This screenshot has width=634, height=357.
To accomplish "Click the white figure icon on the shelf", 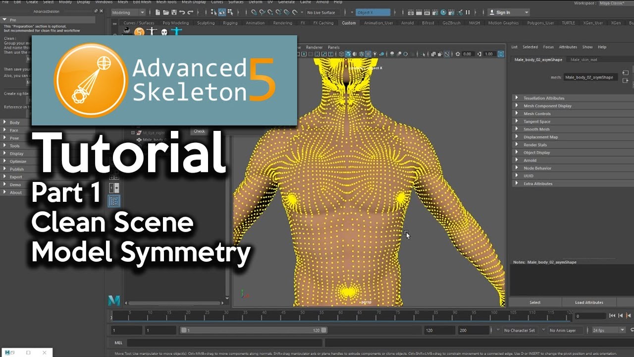I will [152, 32].
